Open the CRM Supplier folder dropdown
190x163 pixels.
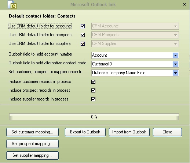click(x=135, y=44)
